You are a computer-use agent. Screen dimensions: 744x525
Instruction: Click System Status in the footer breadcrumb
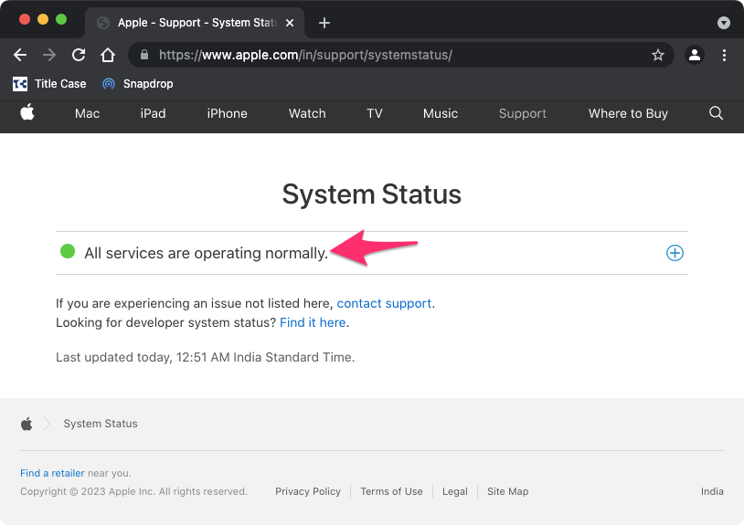click(101, 424)
